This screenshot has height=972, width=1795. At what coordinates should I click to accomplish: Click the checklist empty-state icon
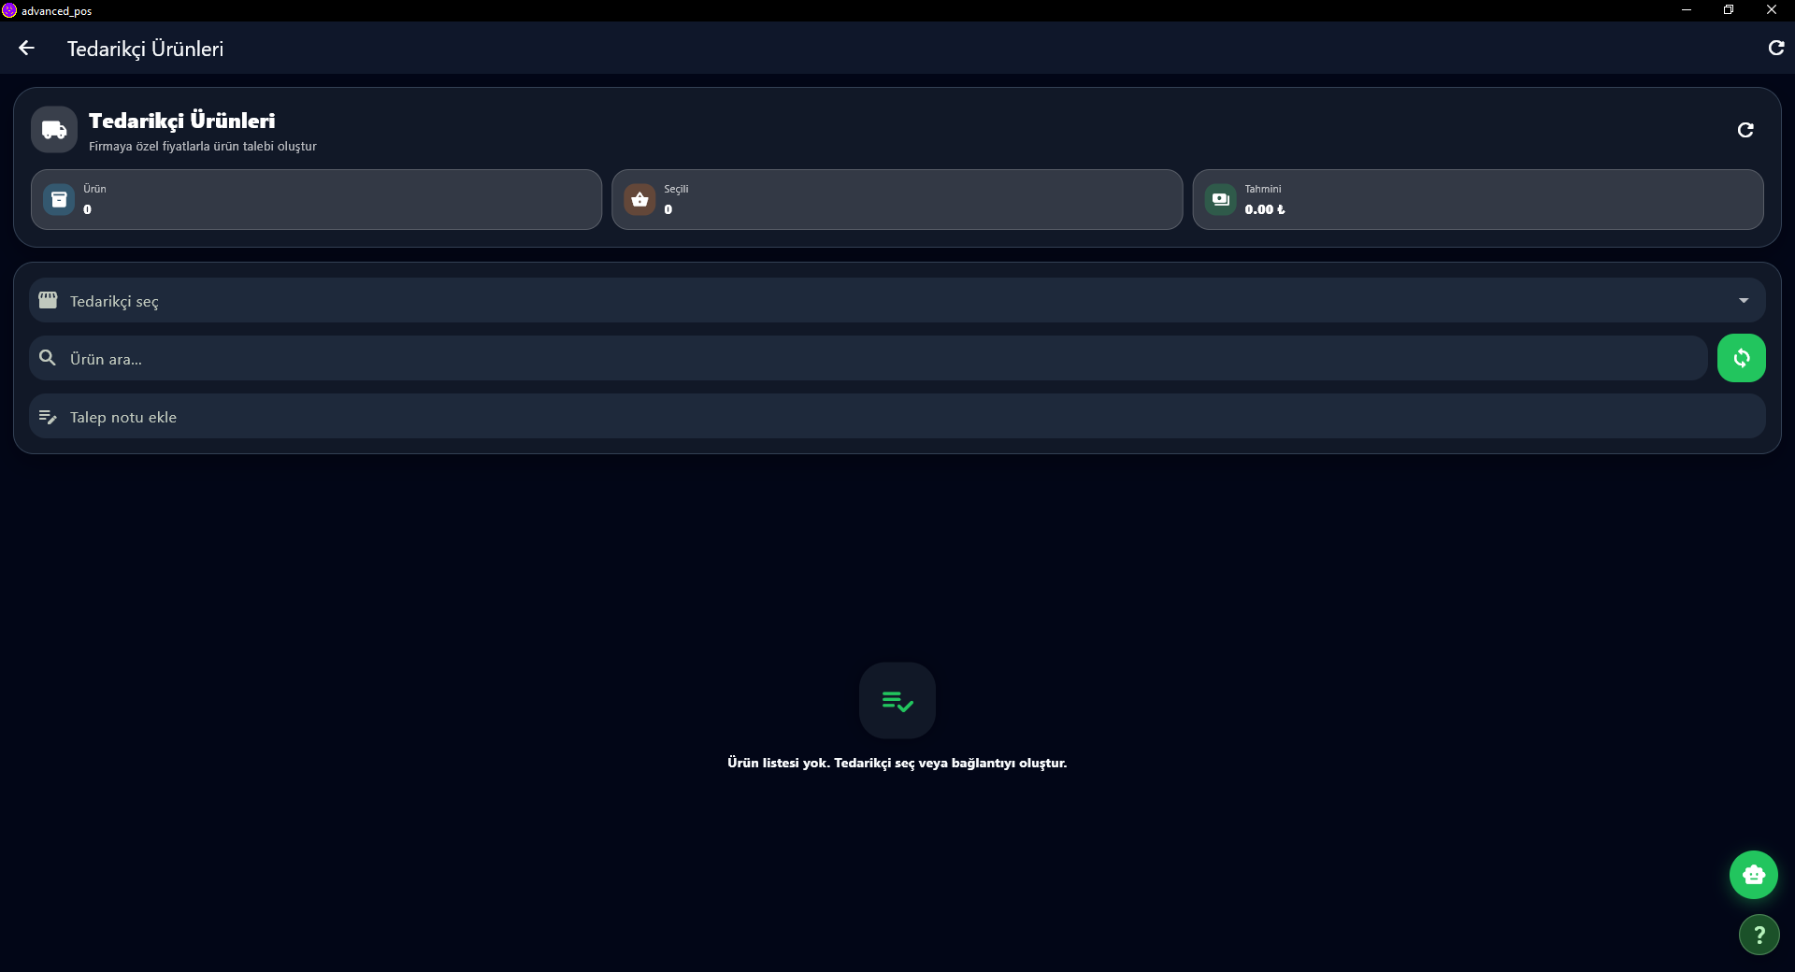click(x=897, y=701)
